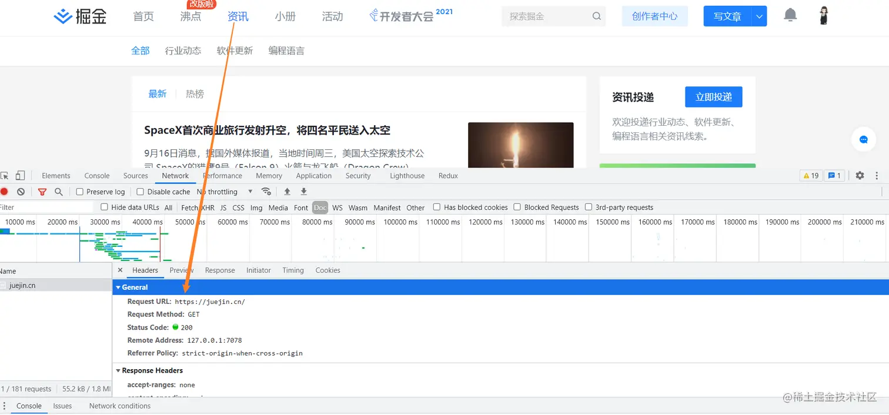
Task: Open the Preview tab of the request
Action: pos(181,270)
